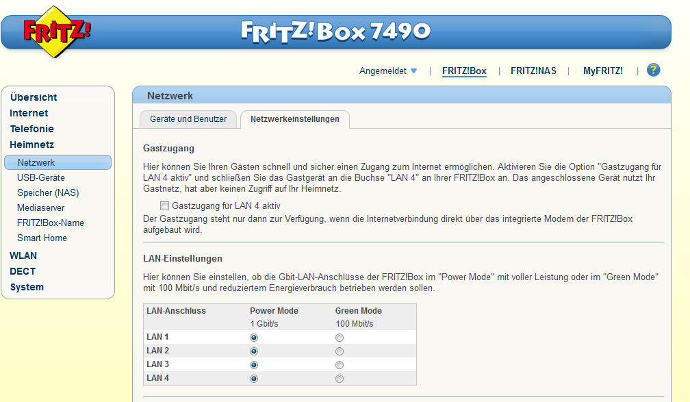
Task: Go to Übersicht in the sidebar
Action: pos(34,97)
